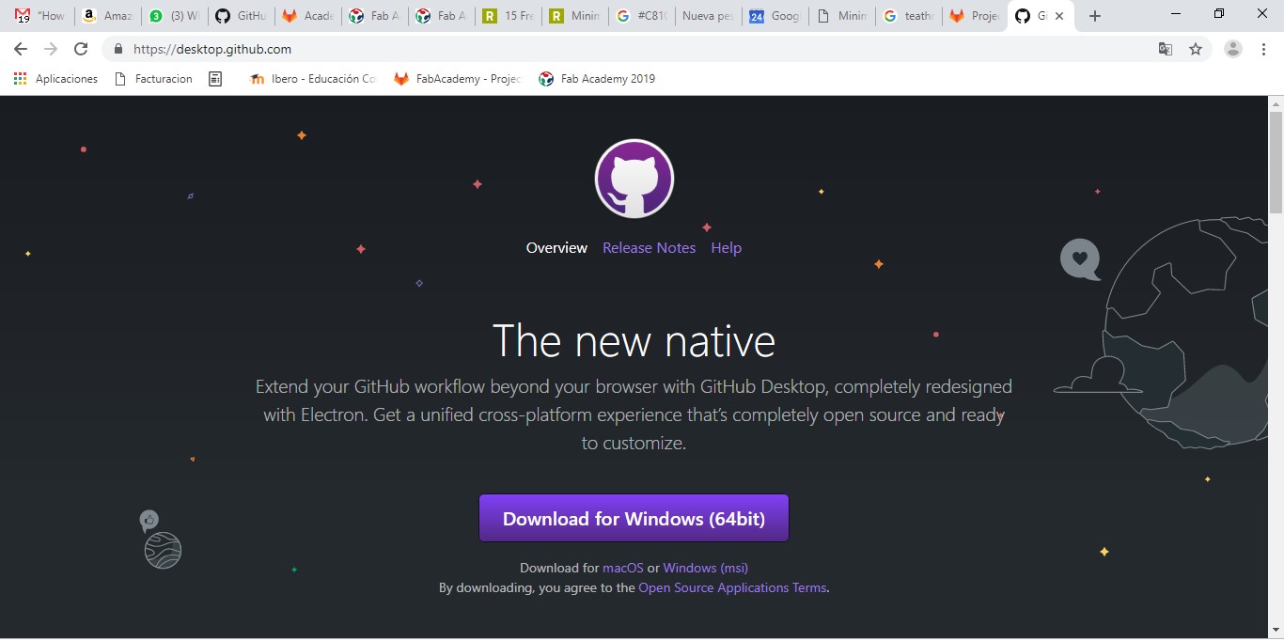Switch to the Amazon tab
The width and height of the screenshot is (1284, 641).
click(107, 16)
